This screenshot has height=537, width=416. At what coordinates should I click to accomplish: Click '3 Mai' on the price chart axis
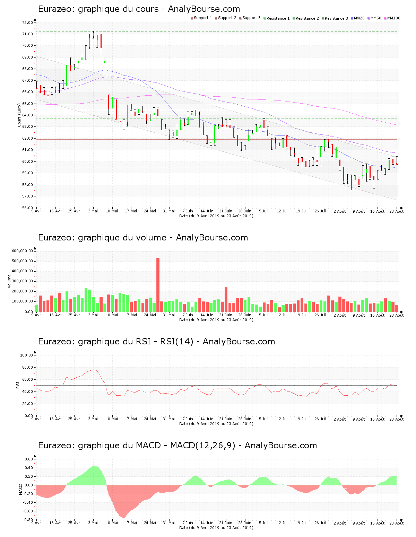93,211
